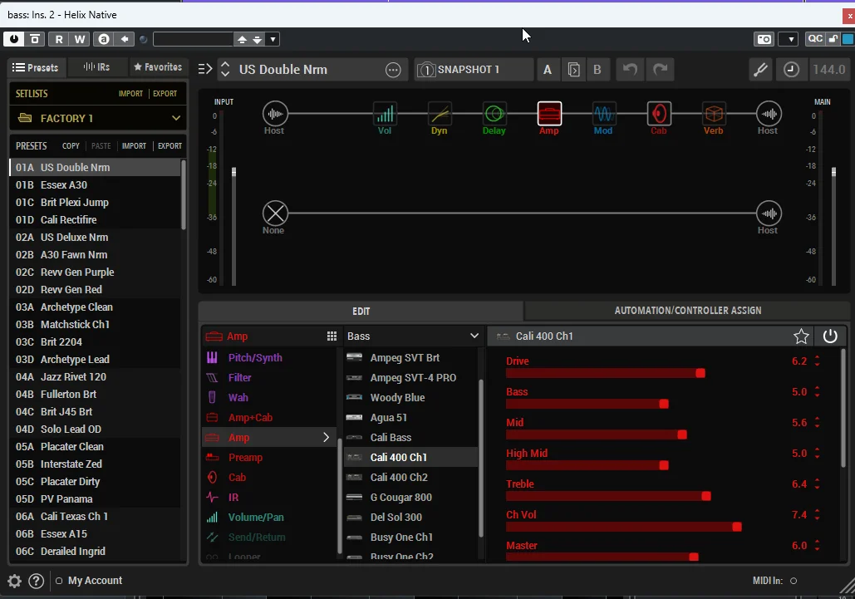Screen dimensions: 855x599
Task: Open the Automation/Controller Assign tab
Action: point(688,311)
